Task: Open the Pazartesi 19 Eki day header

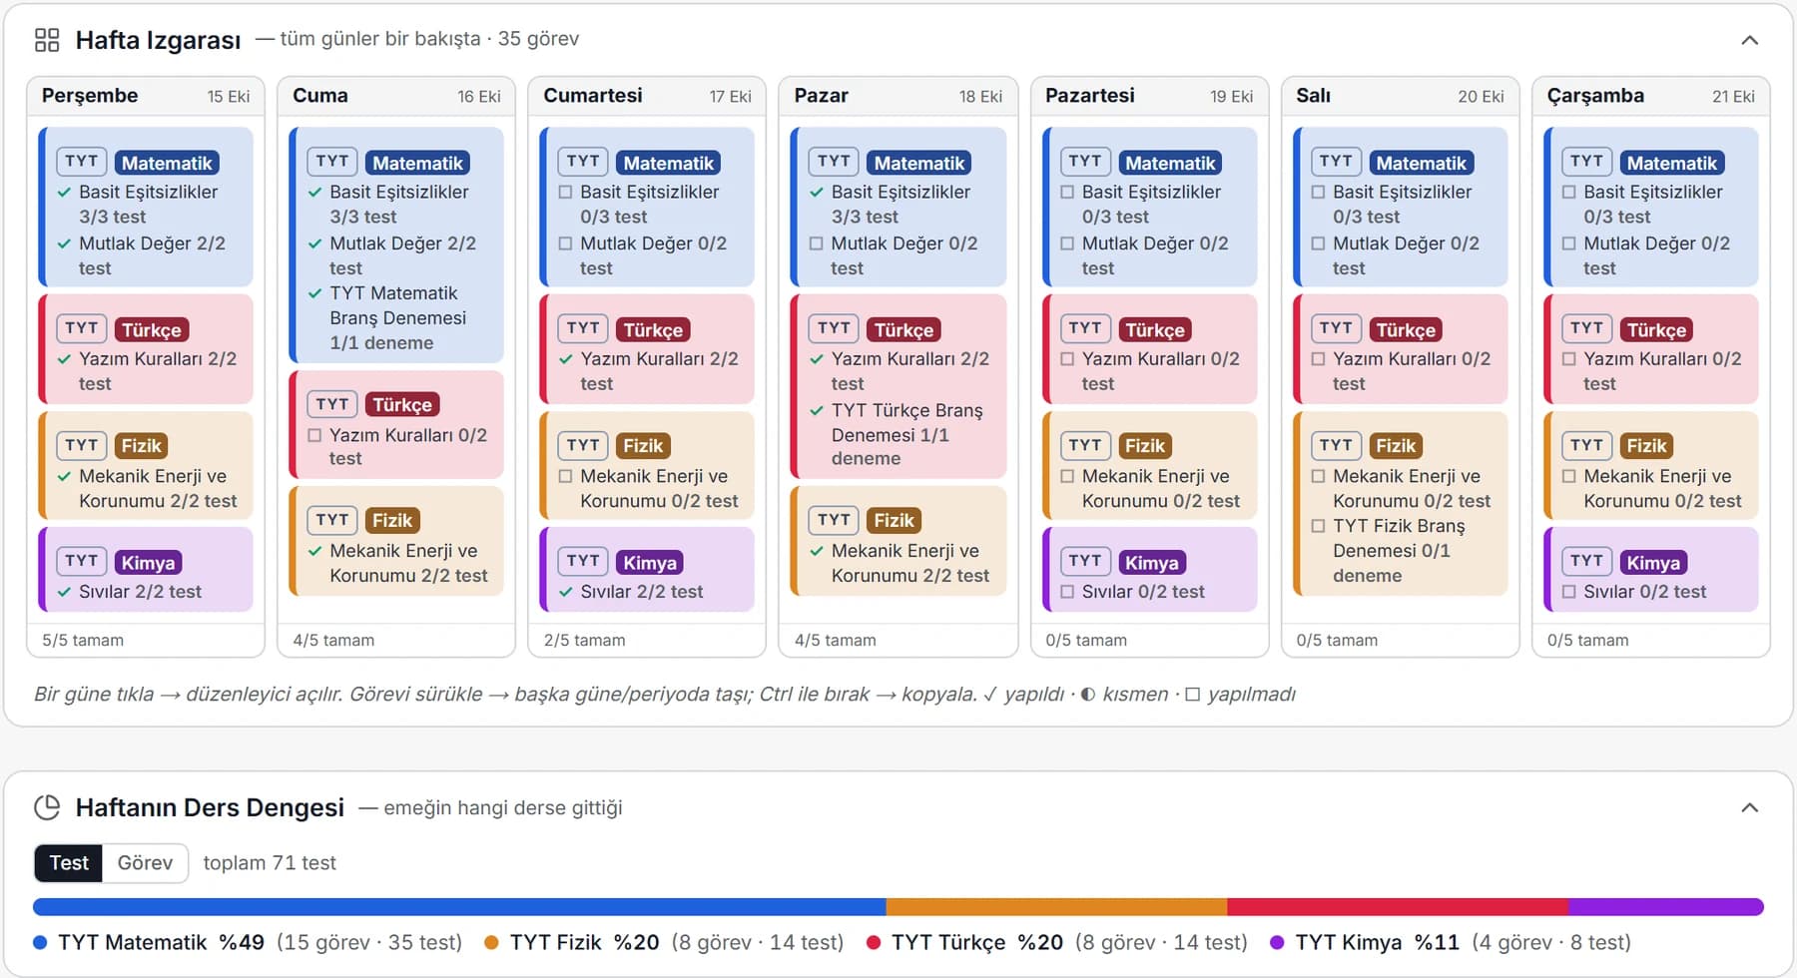Action: click(x=1149, y=96)
